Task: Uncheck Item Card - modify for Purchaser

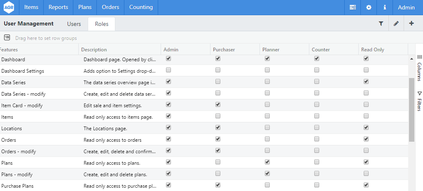Action: point(217,105)
